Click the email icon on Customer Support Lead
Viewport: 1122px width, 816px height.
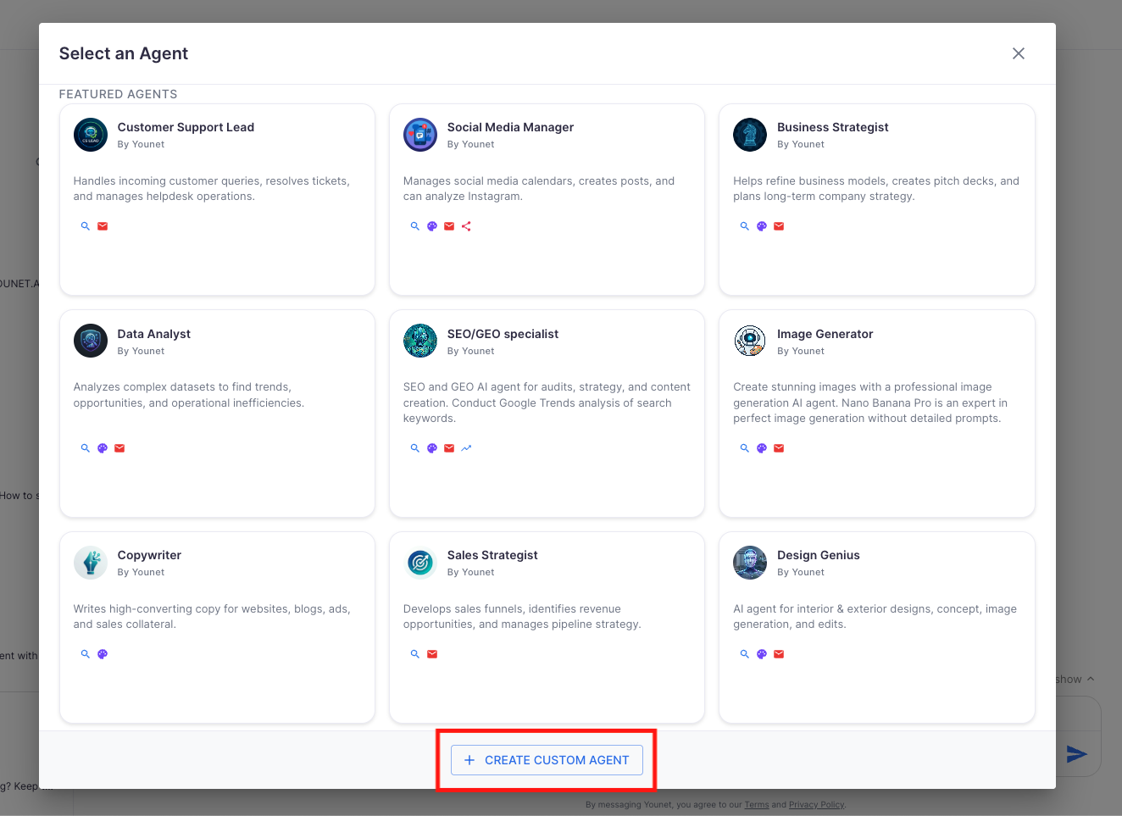coord(103,226)
